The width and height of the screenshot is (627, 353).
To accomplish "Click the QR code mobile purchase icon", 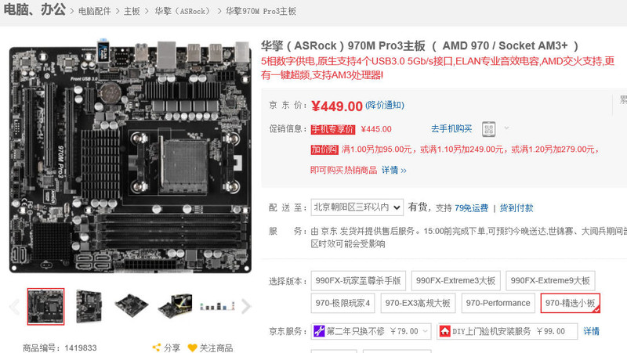I will click(488, 129).
